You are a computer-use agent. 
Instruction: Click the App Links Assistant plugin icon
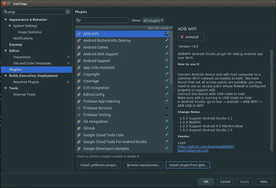coord(79,68)
